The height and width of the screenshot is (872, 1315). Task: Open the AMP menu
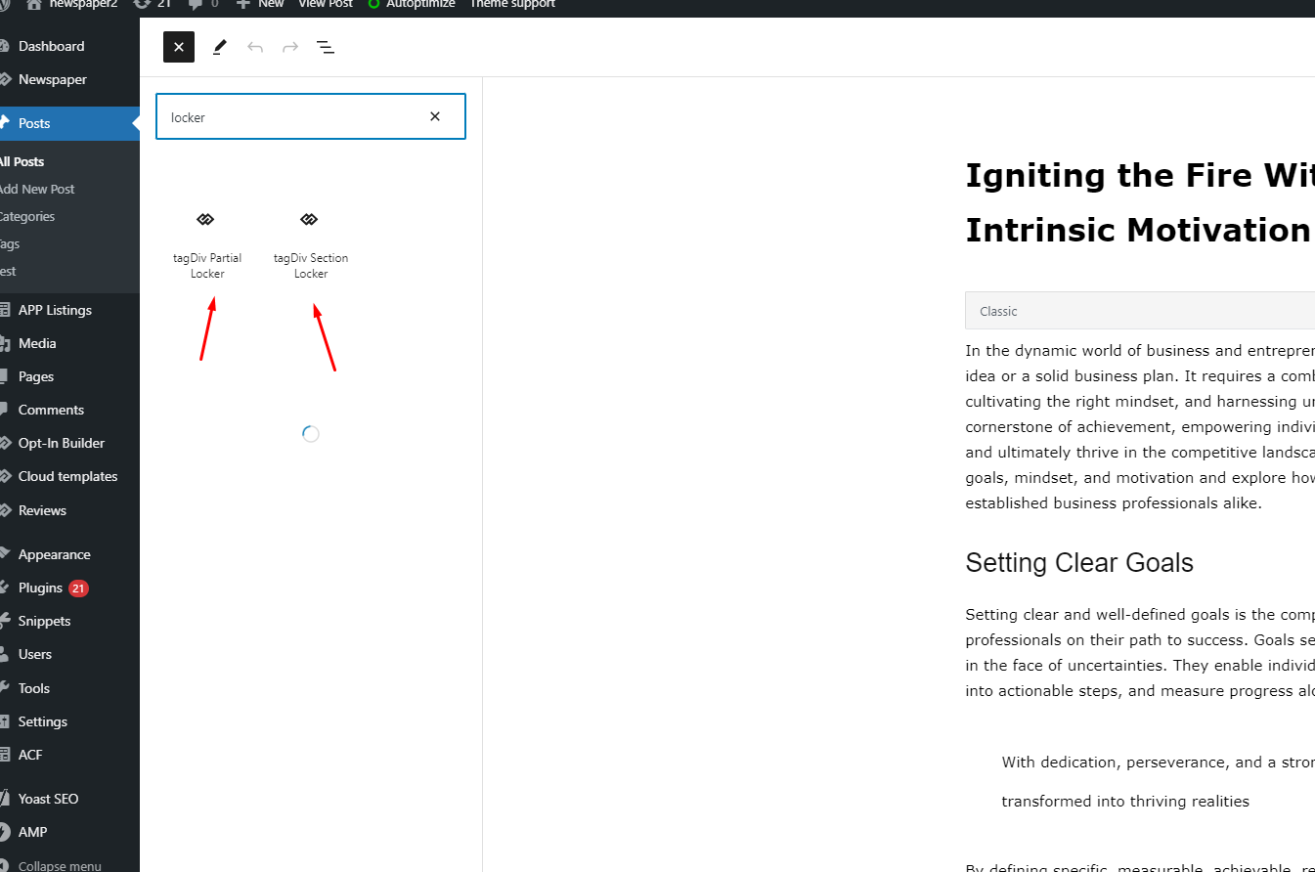coord(32,832)
